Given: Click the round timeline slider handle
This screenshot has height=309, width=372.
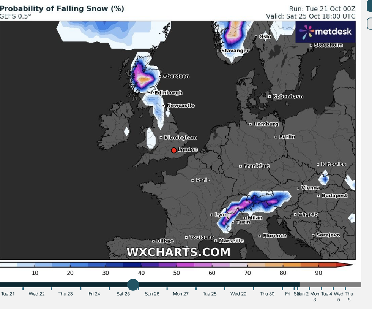Looking at the screenshot, I should tap(133, 284).
